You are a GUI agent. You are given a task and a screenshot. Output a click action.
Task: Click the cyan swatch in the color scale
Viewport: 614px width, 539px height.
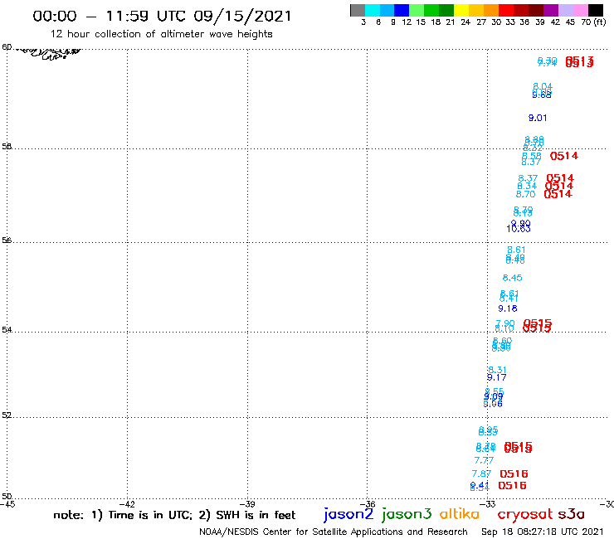373,10
